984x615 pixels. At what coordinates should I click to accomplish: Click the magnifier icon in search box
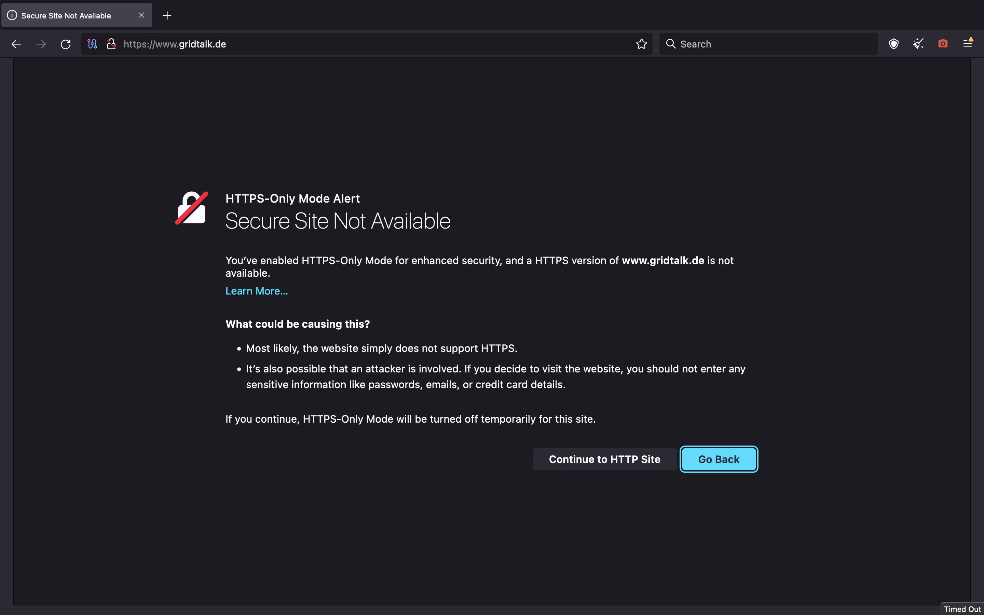tap(671, 44)
